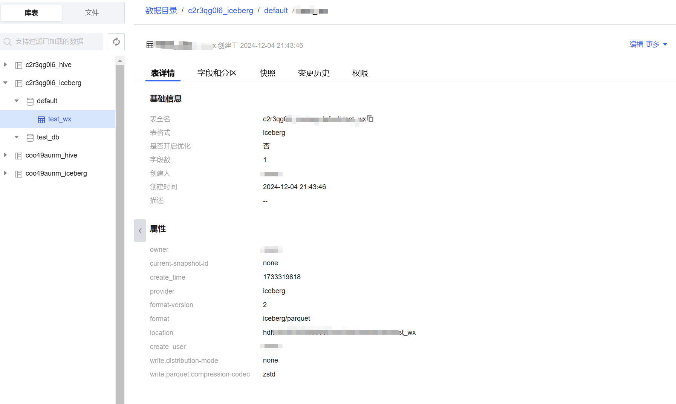Select the test_db tree item
The image size is (676, 404).
point(48,137)
